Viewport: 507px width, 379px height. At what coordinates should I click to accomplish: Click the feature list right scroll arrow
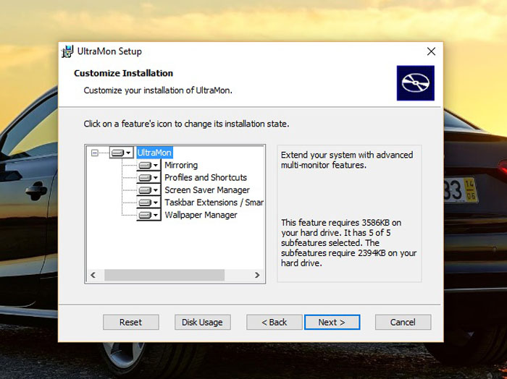pyautogui.click(x=257, y=275)
